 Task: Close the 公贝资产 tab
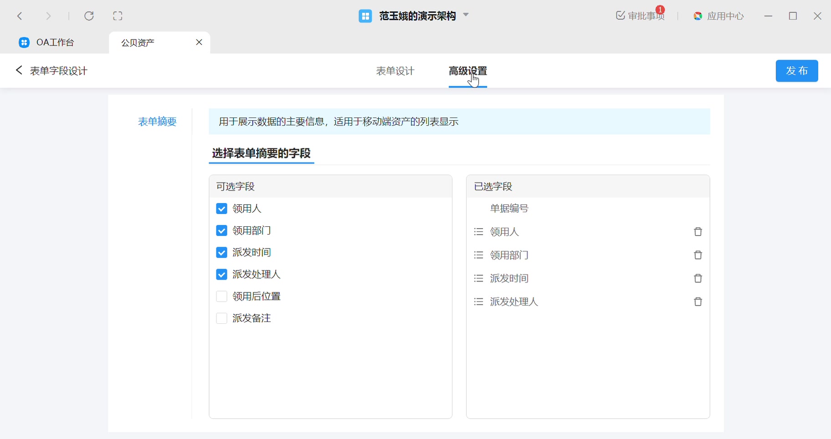click(x=199, y=42)
